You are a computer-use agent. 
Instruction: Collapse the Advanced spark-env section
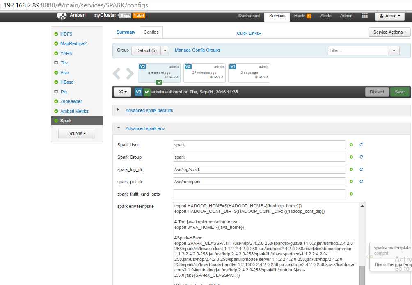point(145,128)
